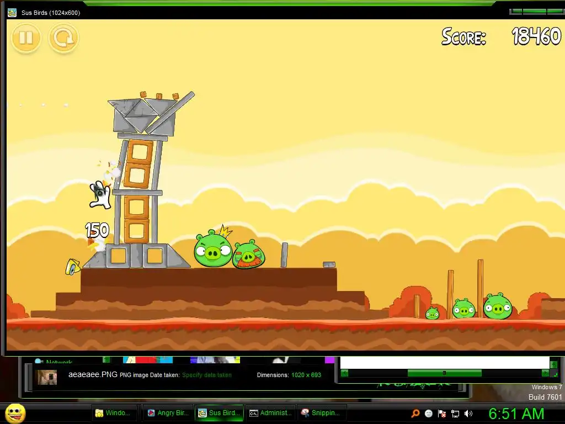This screenshot has width=565, height=424.
Task: Open the Action Center flag tray icon
Action: click(442, 414)
